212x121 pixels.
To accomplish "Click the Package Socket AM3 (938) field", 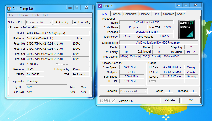I will click(x=146, y=32).
